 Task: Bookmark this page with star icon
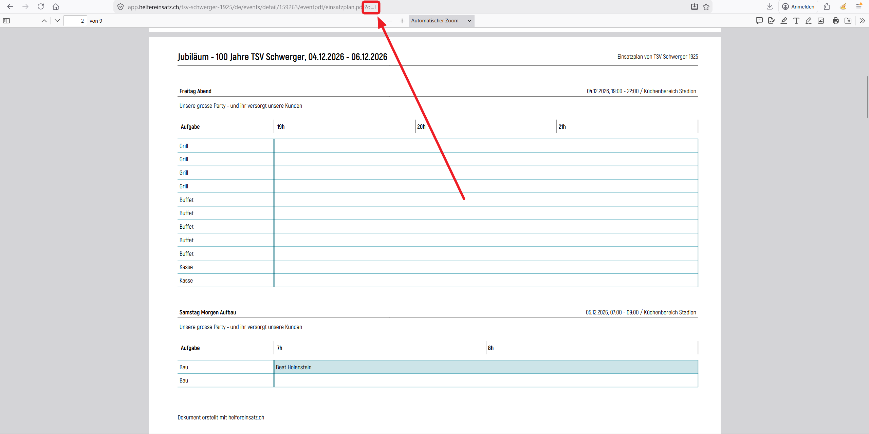(x=706, y=6)
